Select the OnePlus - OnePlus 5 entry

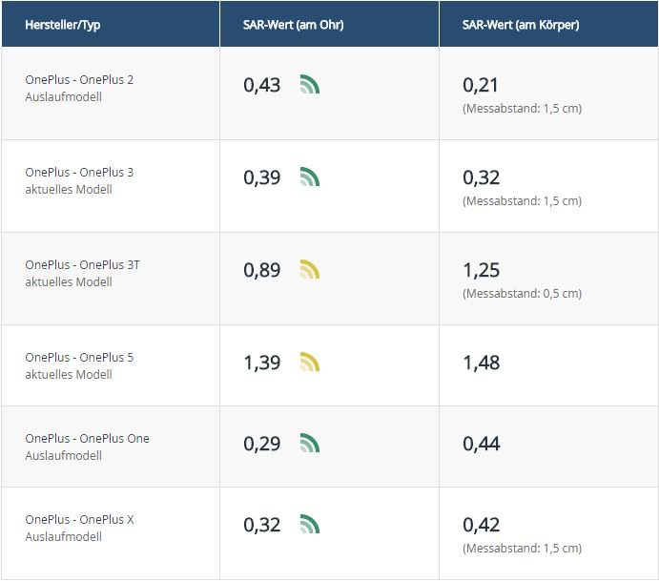tap(79, 357)
